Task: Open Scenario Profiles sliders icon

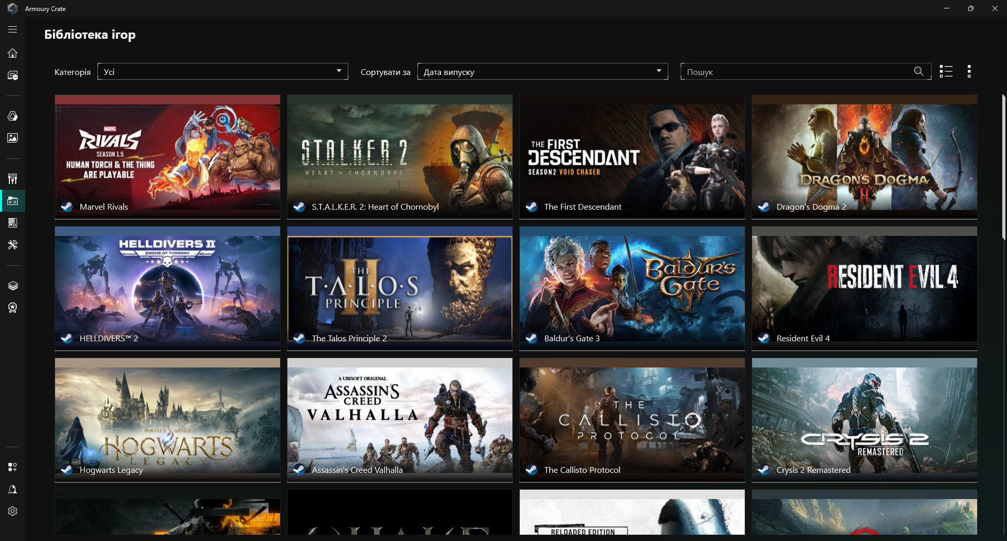Action: coord(13,179)
